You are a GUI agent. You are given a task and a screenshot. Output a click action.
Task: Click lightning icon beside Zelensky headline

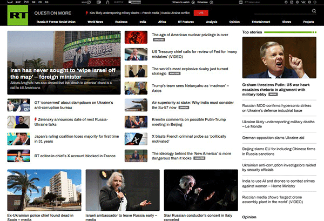point(36,119)
